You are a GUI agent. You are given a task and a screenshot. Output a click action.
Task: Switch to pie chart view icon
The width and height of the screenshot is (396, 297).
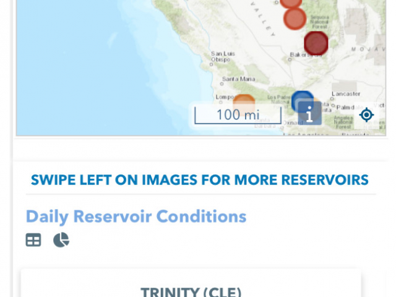coord(61,239)
